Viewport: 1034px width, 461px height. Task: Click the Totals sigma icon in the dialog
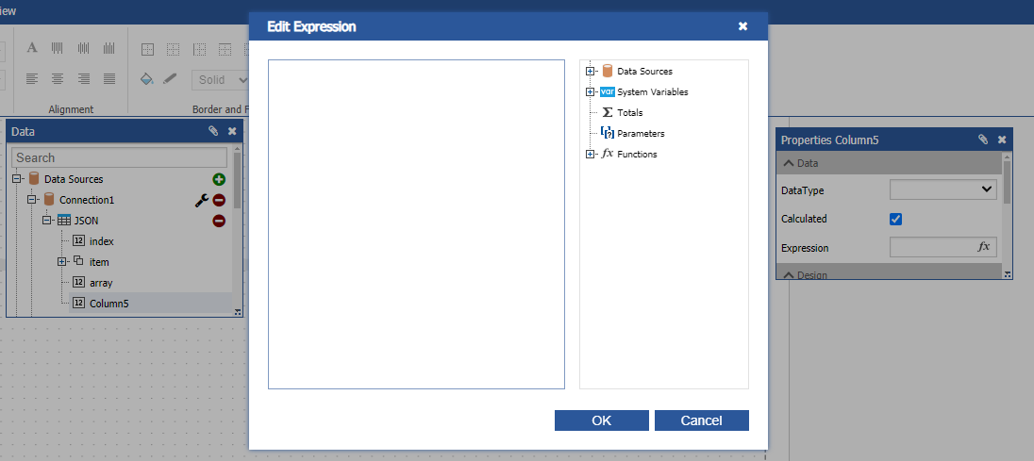pos(608,113)
